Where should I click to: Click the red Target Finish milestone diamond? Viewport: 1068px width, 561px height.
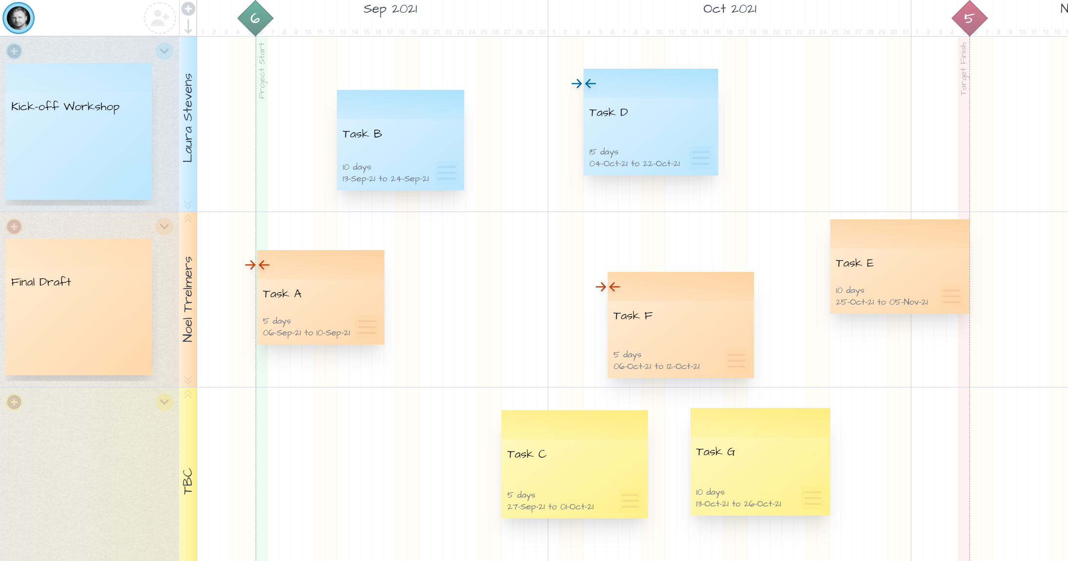click(x=969, y=18)
